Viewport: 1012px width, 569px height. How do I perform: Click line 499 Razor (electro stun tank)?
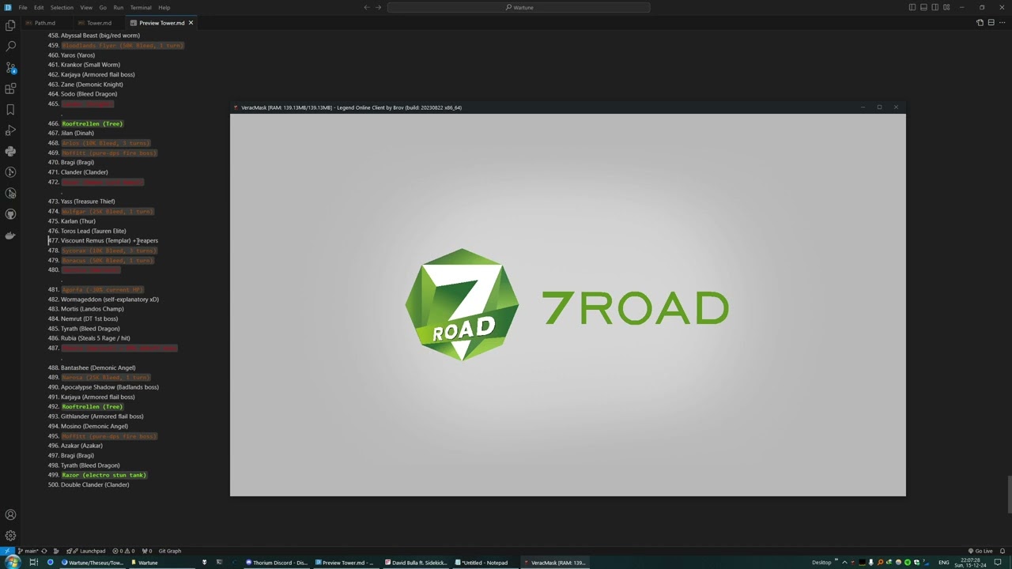[104, 475]
